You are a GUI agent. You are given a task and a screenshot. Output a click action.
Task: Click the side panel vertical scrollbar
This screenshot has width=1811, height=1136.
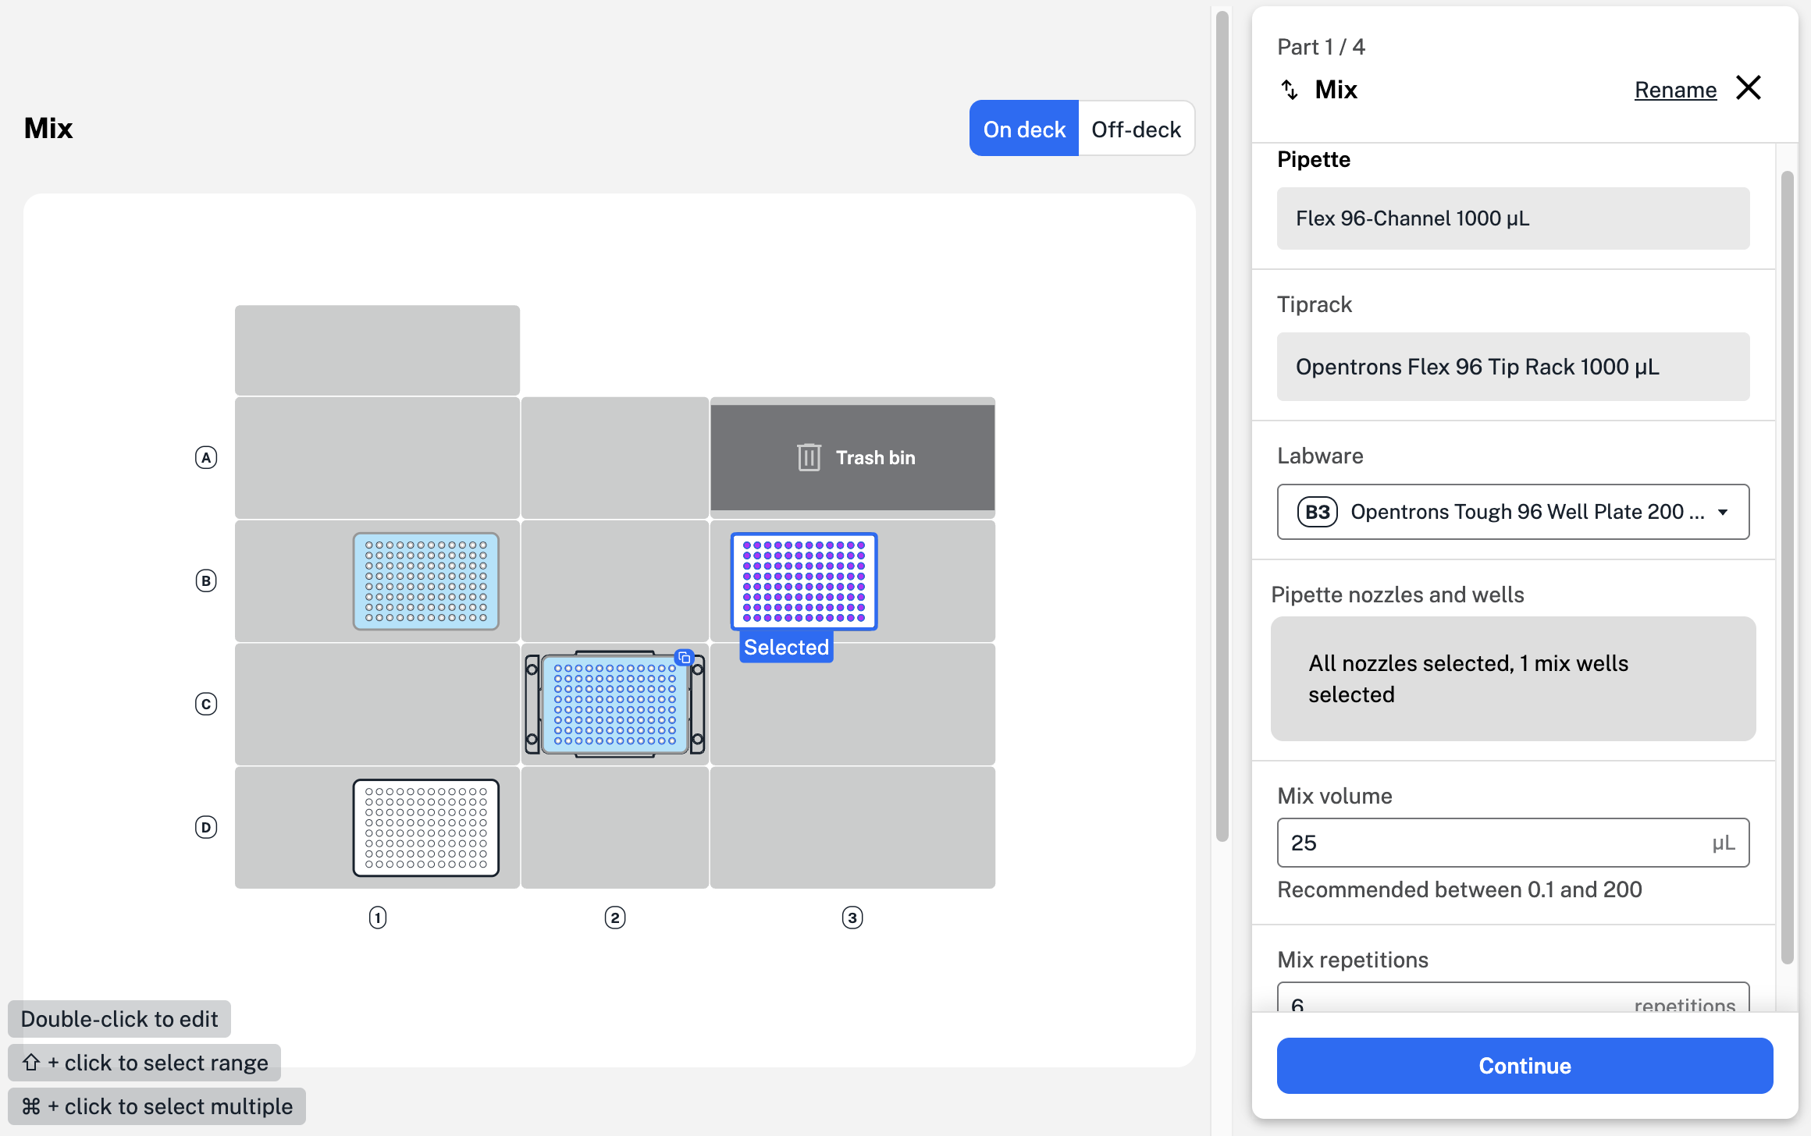(1787, 566)
